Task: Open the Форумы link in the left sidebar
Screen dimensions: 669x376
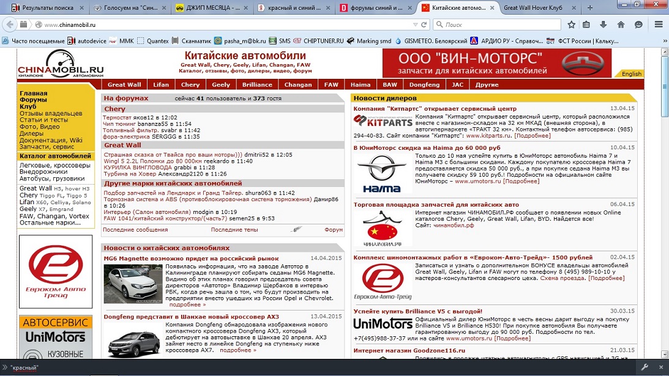Action: point(33,100)
